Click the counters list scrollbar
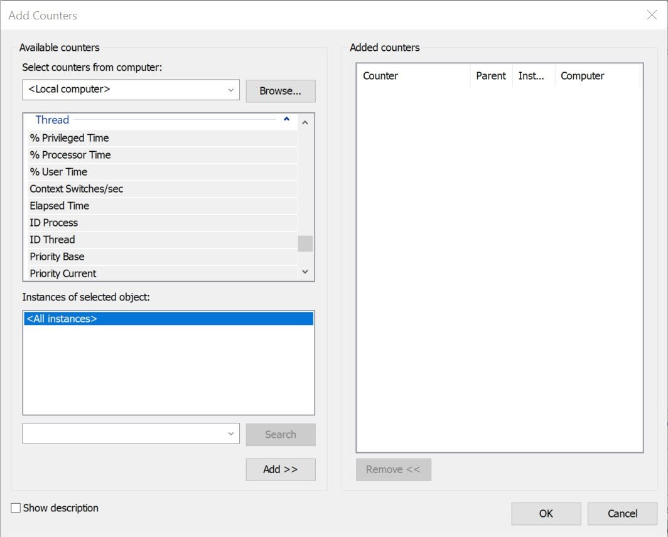 click(x=304, y=243)
